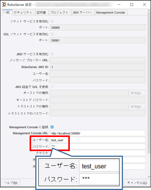Click the ヘルプ(H) button
Screen dimensions: 151x190
click(11, 183)
